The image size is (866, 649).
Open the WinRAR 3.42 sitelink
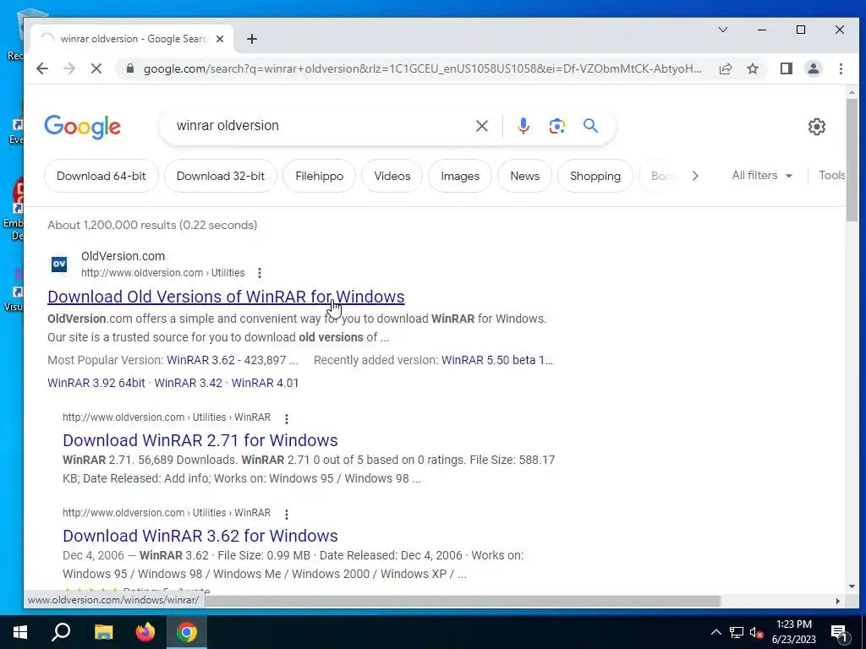(x=189, y=383)
